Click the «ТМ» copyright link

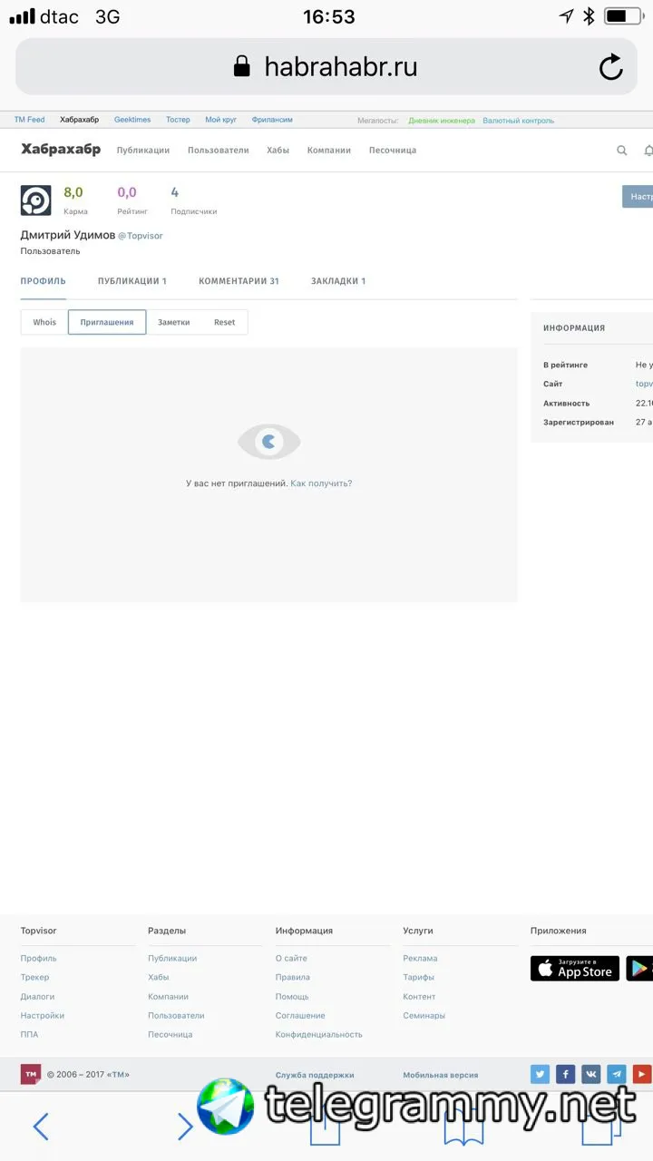118,1075
